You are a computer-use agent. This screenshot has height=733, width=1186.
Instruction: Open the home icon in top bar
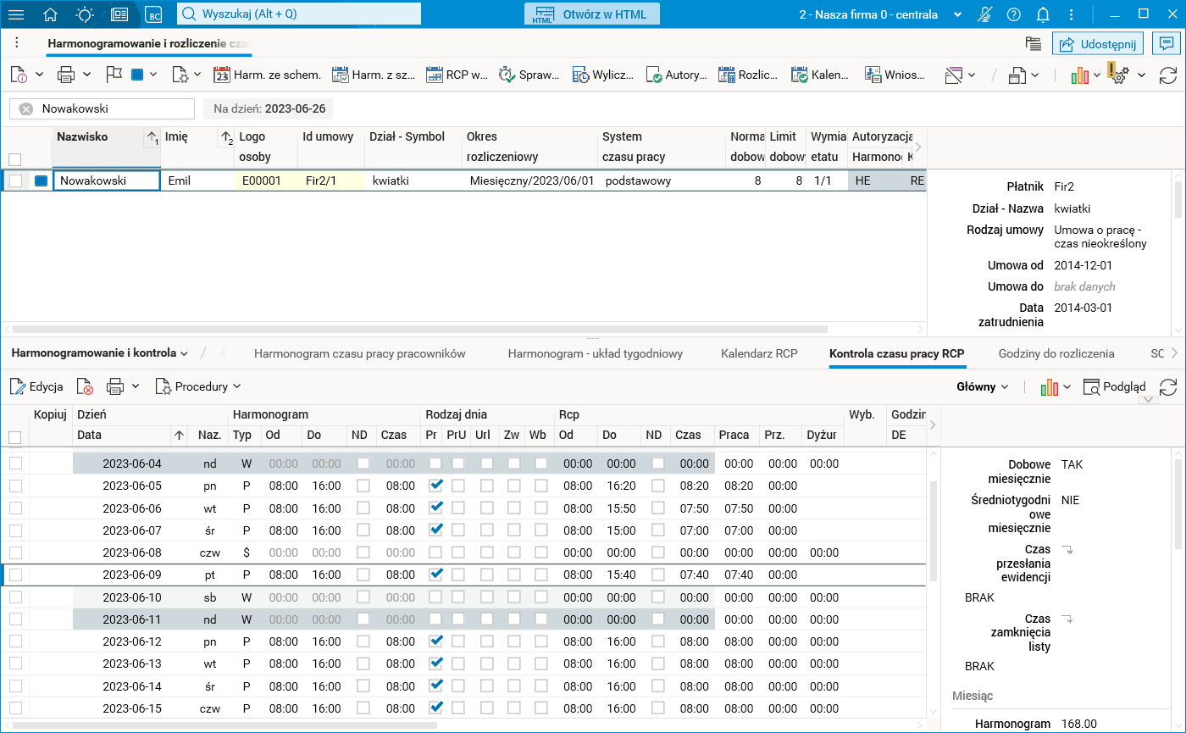coord(51,14)
